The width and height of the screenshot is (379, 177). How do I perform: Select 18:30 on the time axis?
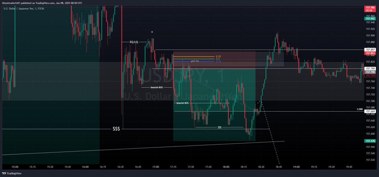261,167
